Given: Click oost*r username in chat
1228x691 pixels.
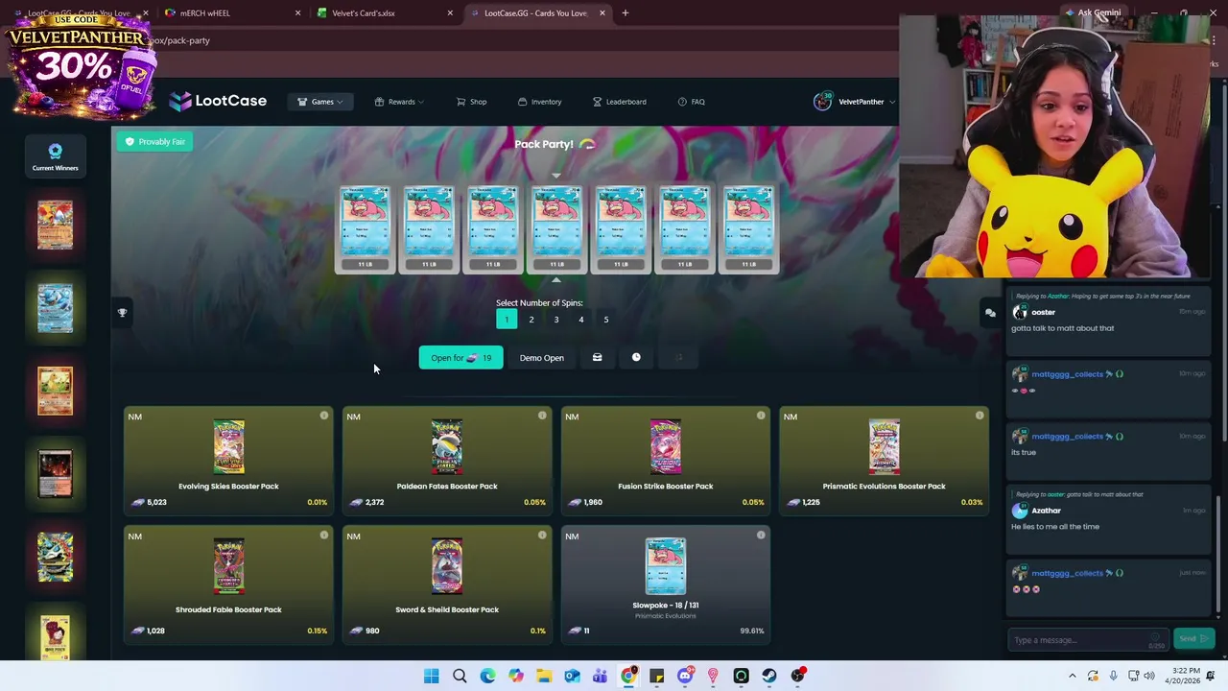Looking at the screenshot, I should [x=1043, y=312].
